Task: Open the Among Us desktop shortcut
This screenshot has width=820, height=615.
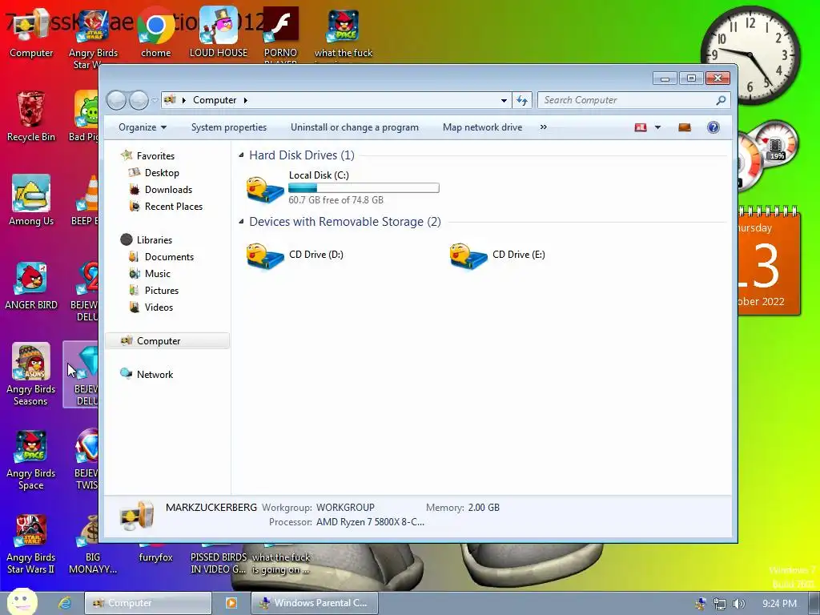Action: click(31, 200)
